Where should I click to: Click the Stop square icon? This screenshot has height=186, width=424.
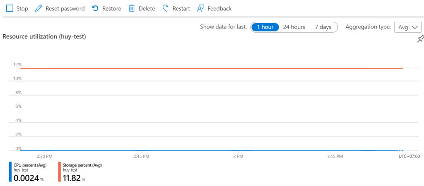[x=10, y=8]
